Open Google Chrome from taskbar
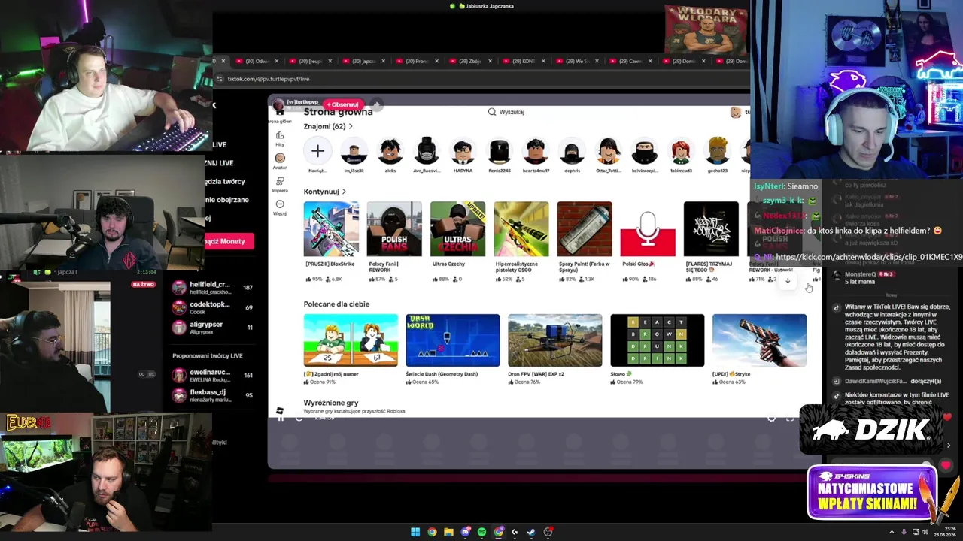Image resolution: width=963 pixels, height=541 pixels. coord(432,532)
